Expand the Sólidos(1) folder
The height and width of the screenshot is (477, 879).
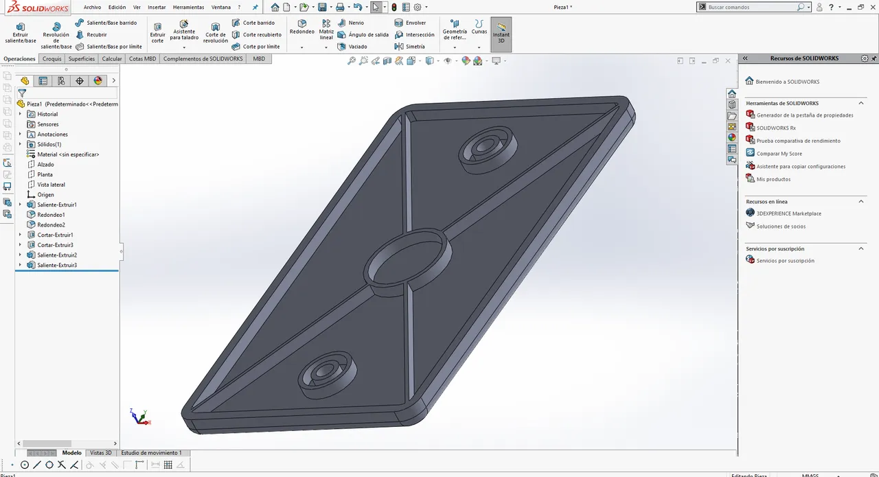[20, 145]
